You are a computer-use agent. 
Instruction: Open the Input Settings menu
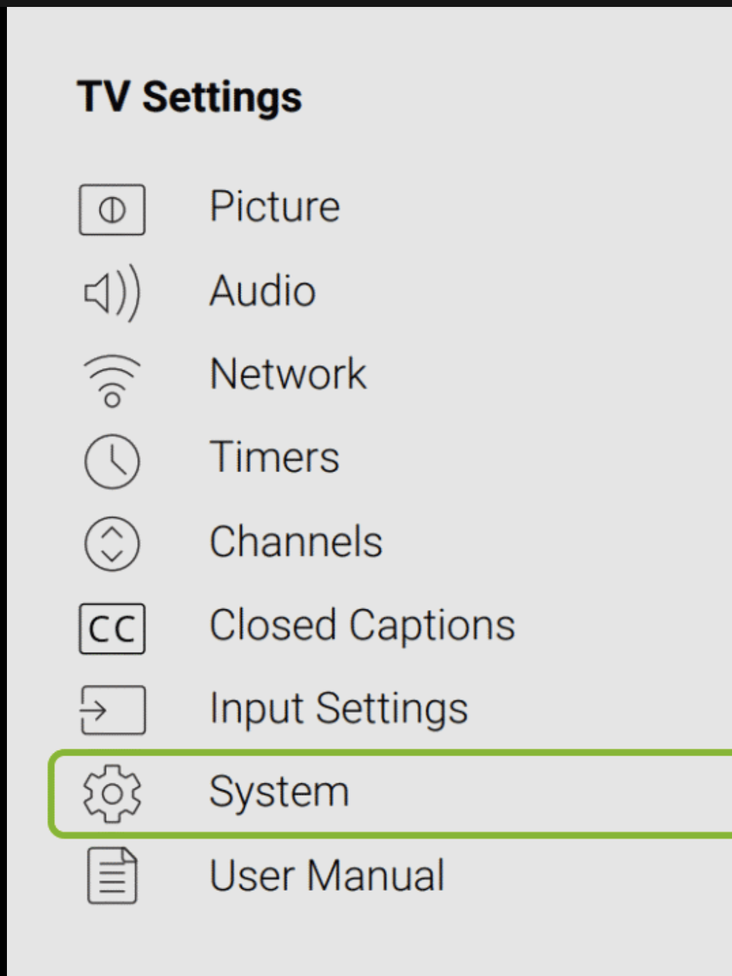point(338,708)
